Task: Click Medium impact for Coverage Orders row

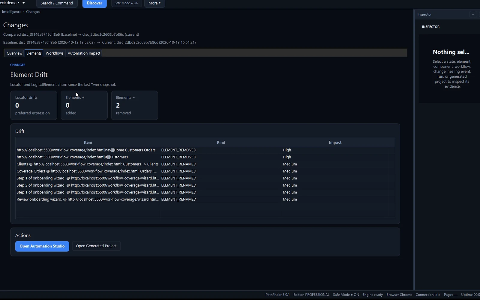Action: click(290, 171)
